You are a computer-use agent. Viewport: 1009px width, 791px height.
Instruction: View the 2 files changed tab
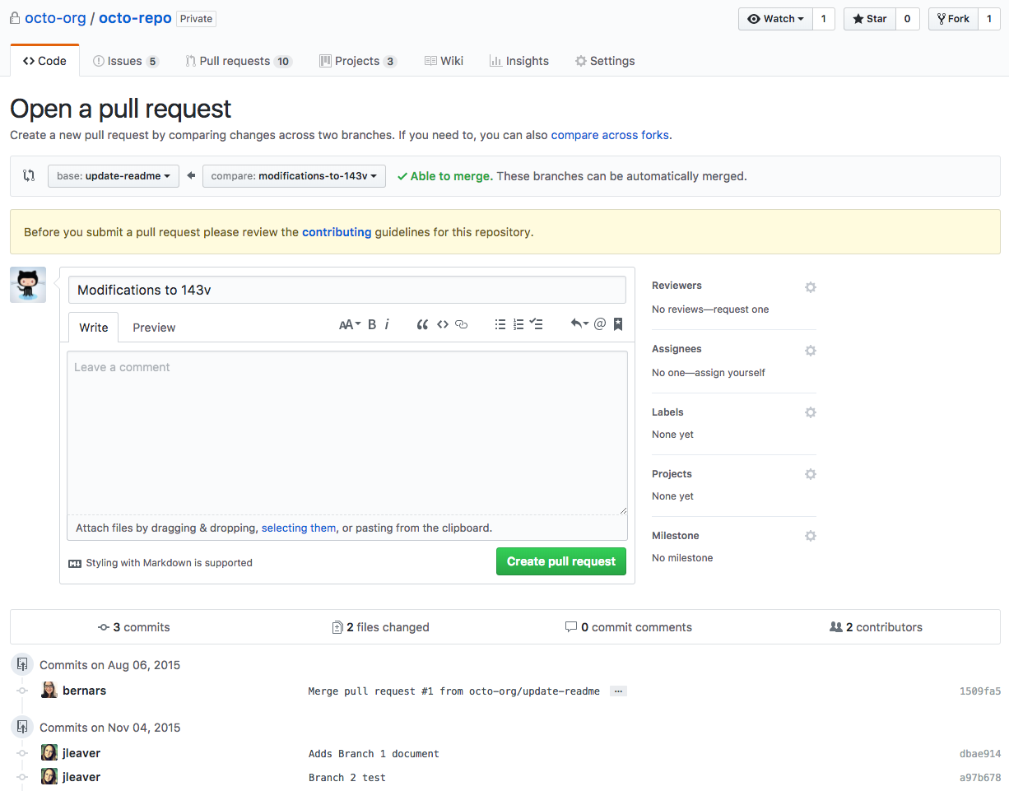point(380,627)
